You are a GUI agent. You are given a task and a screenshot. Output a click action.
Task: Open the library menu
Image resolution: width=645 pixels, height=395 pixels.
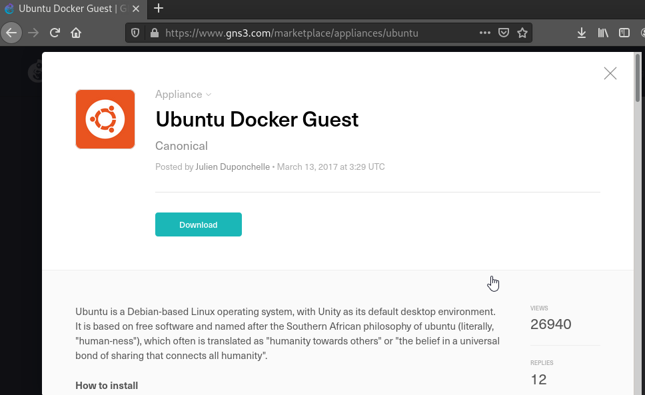(x=603, y=33)
